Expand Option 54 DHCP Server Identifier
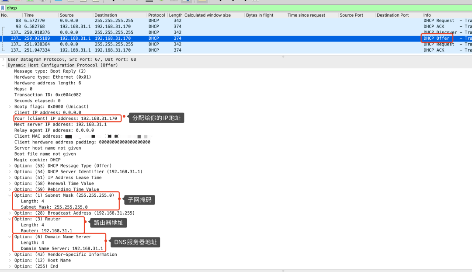Screen dimensions: 472x272 [x=10, y=172]
